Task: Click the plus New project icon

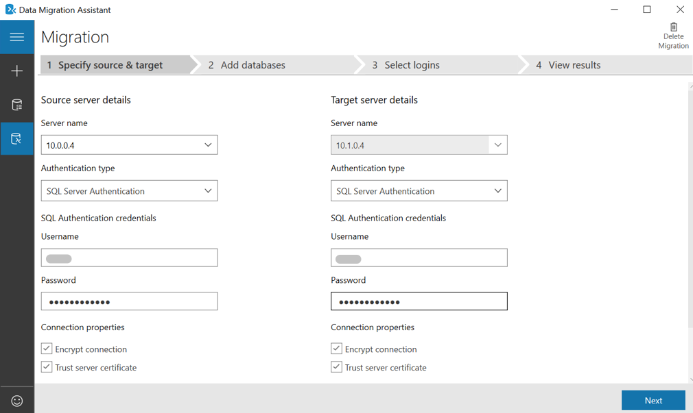Action: pos(16,71)
